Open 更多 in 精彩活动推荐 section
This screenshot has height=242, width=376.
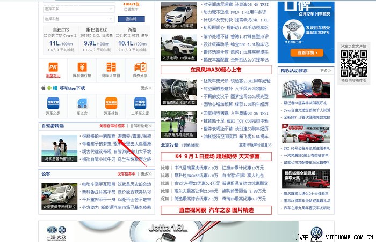(x=326, y=70)
